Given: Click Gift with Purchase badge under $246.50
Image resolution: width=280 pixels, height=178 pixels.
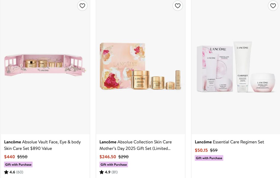Looking at the screenshot, I should point(114,165).
